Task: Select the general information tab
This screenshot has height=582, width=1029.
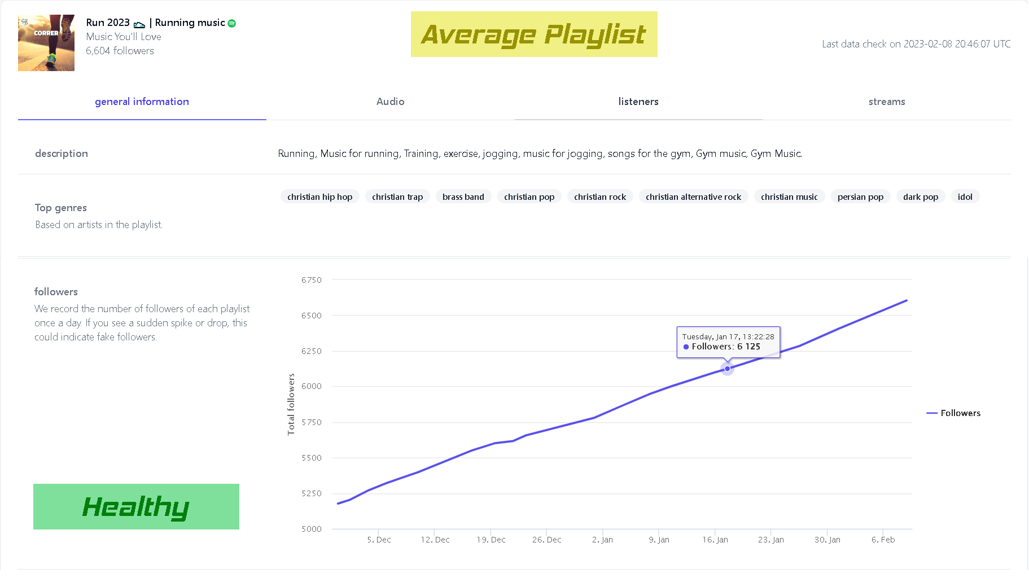Action: [x=142, y=102]
